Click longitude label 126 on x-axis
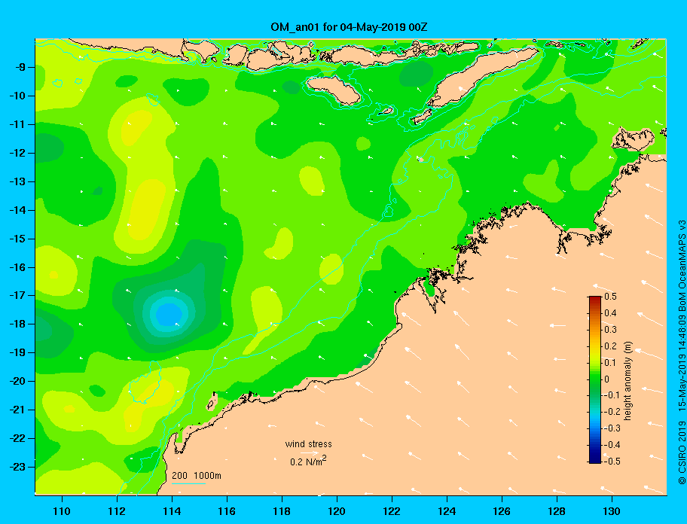Screen dimensions: 687x524 (502, 511)
